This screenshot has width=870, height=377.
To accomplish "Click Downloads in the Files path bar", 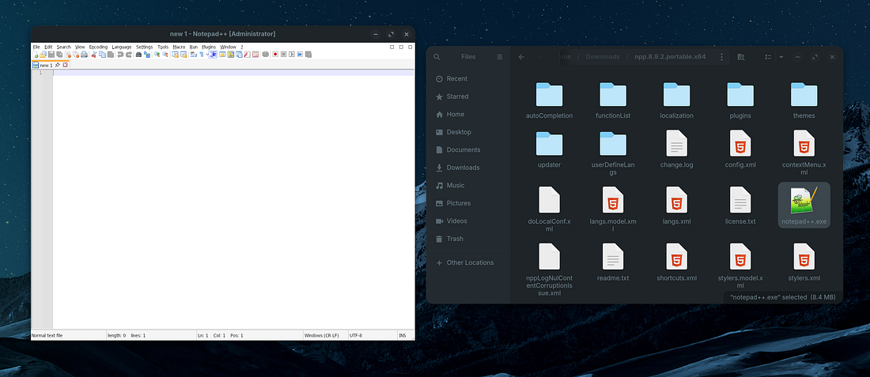I will [603, 57].
